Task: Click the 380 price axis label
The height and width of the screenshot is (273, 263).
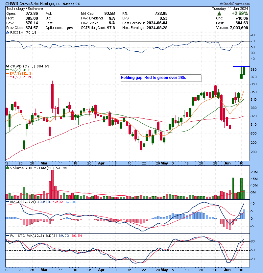Action: point(253,70)
